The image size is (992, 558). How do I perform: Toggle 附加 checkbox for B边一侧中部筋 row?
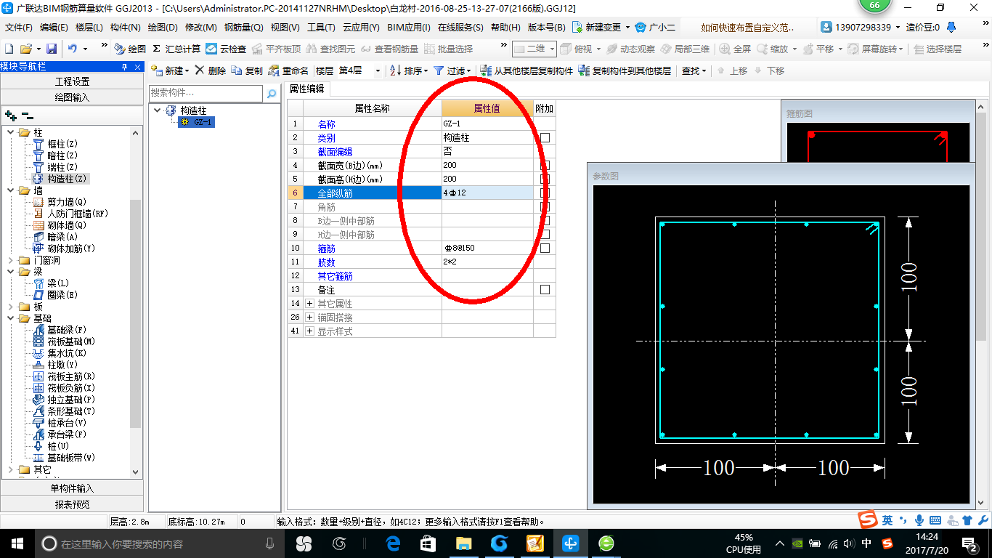pos(545,220)
